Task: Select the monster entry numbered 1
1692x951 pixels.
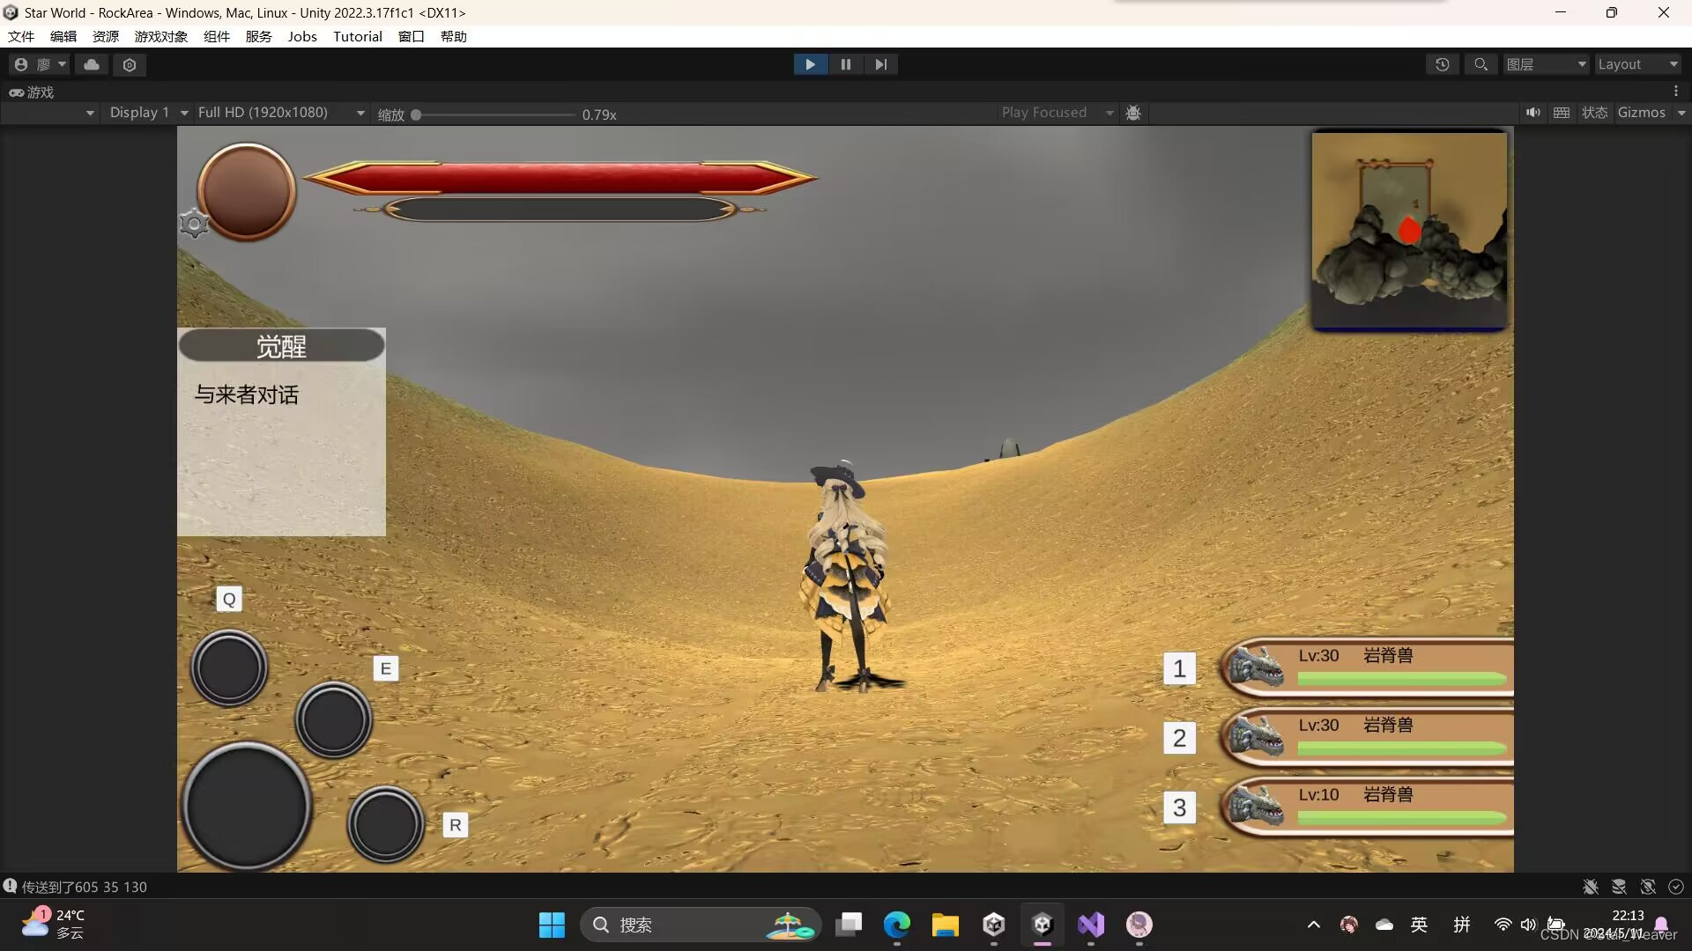Action: point(1367,668)
